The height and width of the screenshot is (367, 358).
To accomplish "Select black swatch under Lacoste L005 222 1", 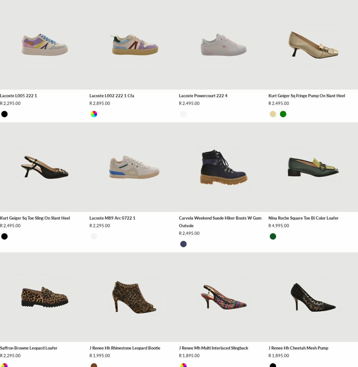I will pos(5,114).
